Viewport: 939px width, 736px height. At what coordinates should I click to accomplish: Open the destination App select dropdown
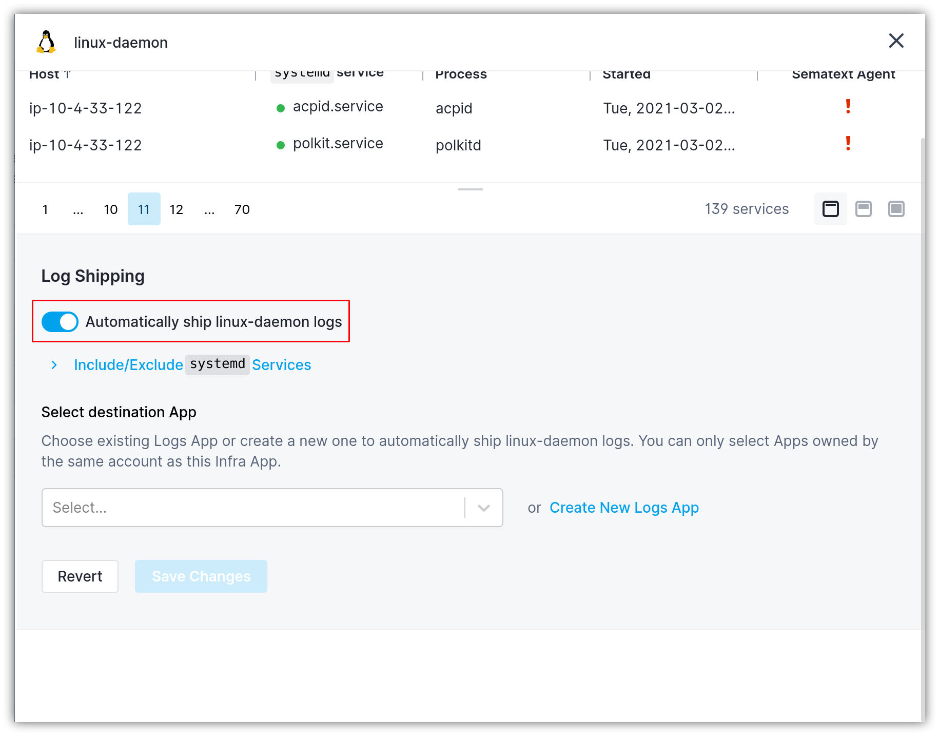tap(272, 508)
